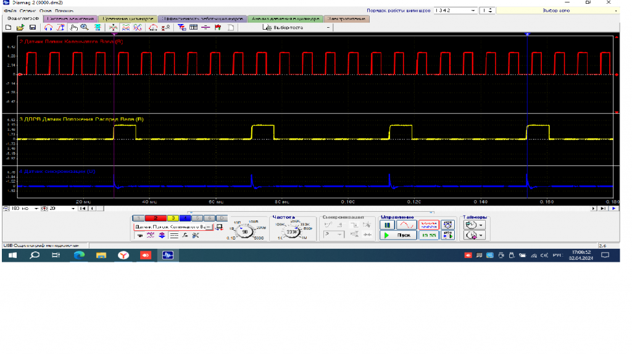Jump to recording end with last-frame button
This screenshot has width=632, height=355.
tap(603, 209)
